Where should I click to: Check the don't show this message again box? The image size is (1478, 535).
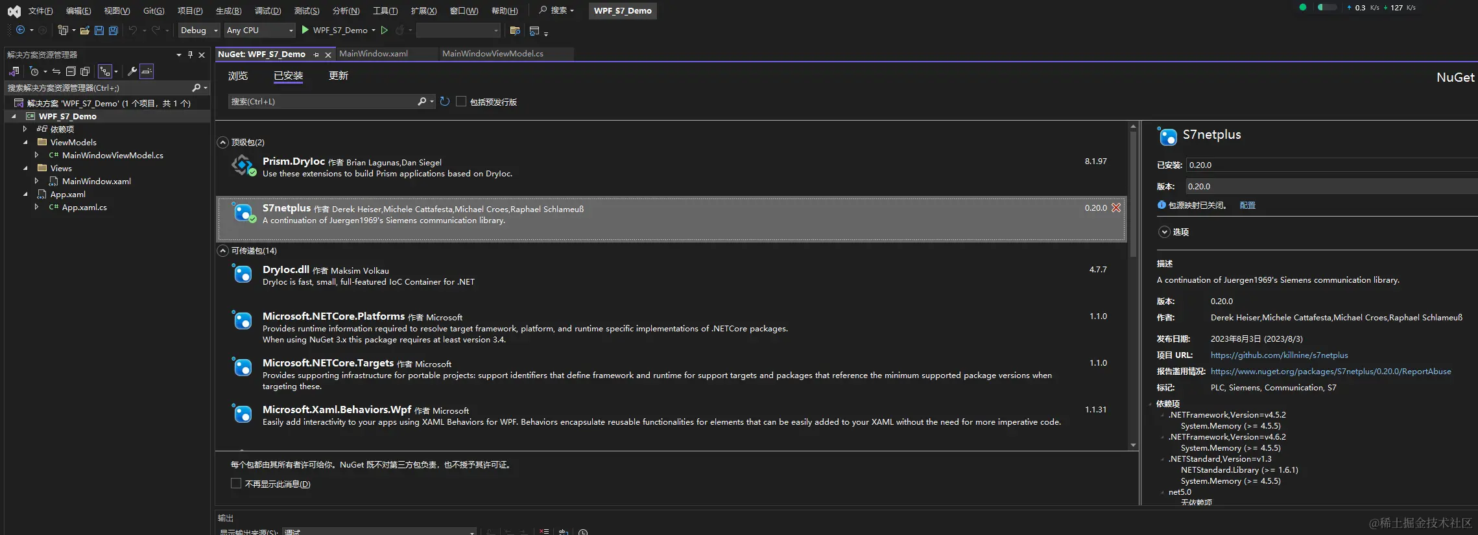[236, 483]
